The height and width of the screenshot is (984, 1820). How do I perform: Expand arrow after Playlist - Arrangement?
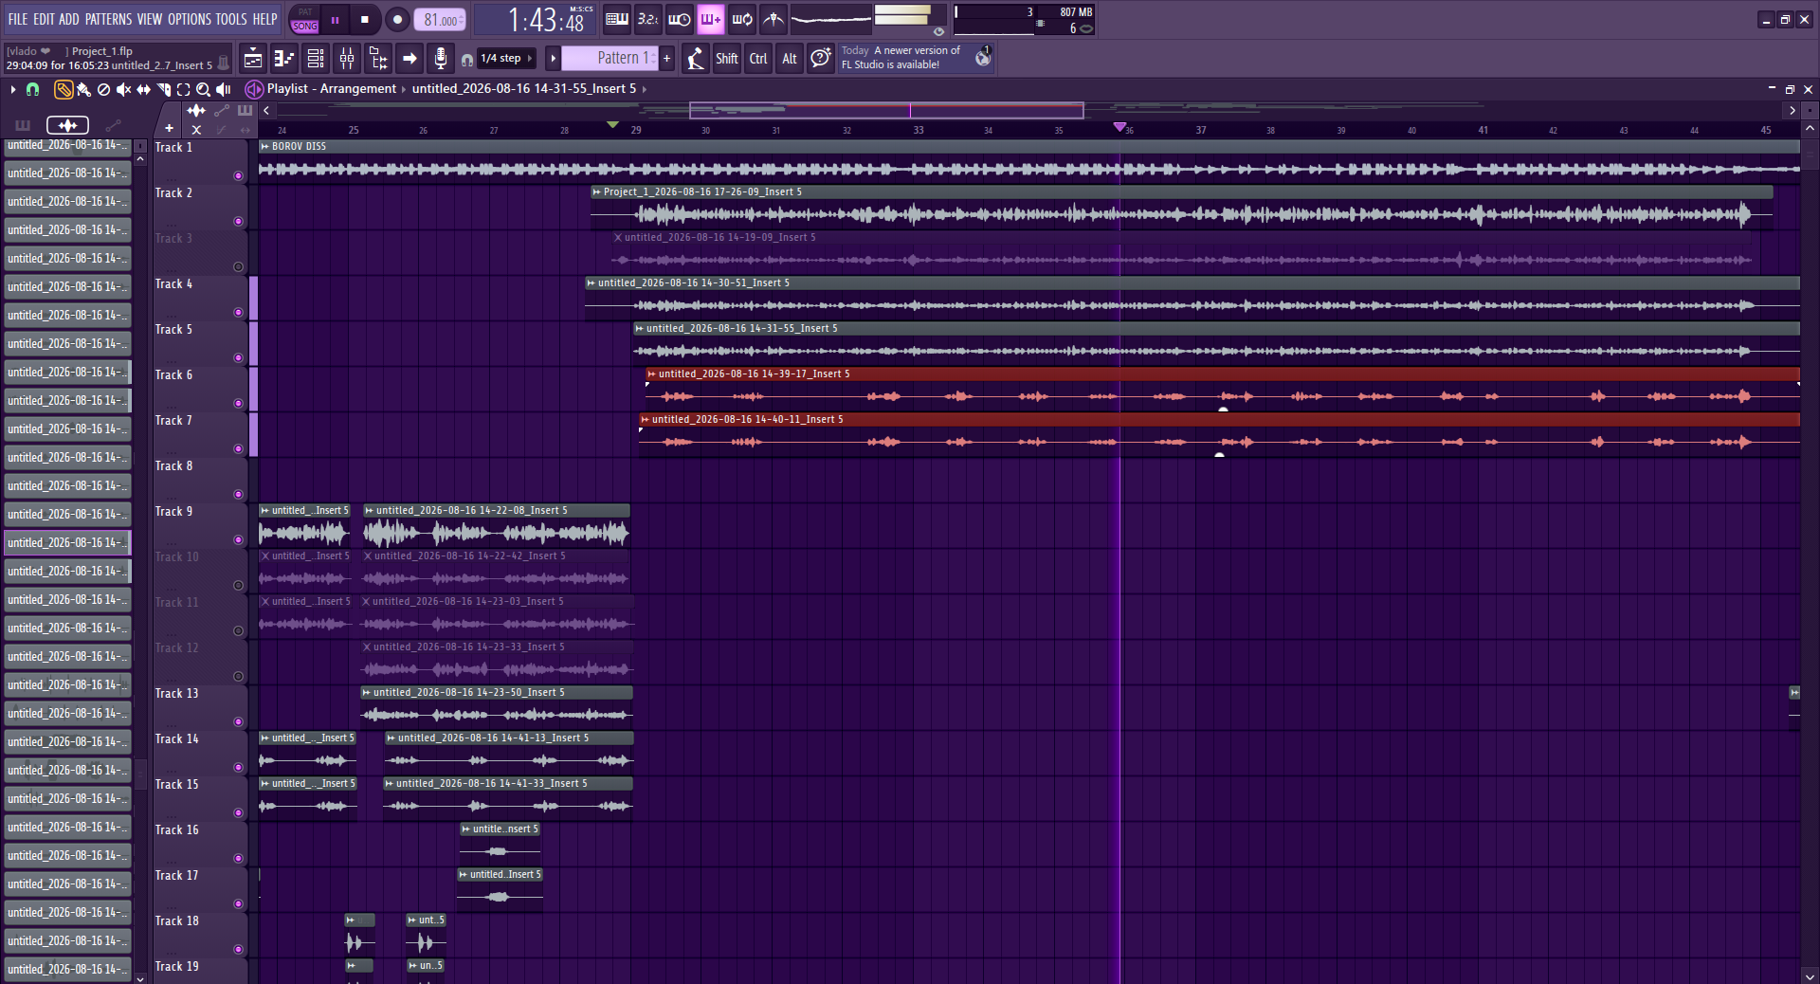click(403, 89)
